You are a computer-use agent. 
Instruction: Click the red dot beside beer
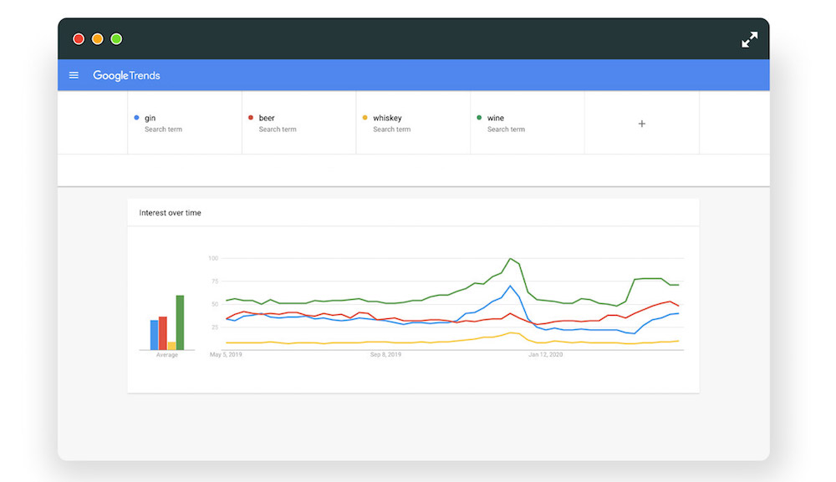coord(251,119)
